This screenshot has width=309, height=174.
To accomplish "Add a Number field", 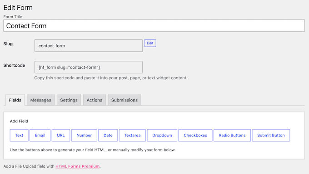I will click(84, 135).
